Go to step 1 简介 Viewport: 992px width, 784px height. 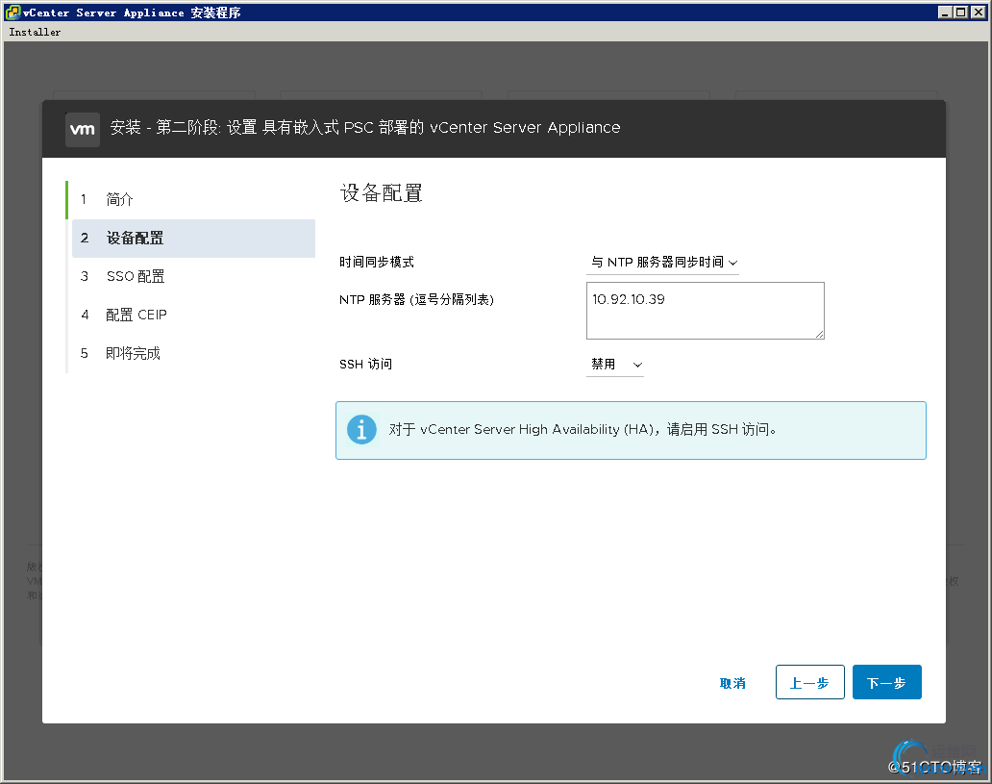[x=193, y=199]
